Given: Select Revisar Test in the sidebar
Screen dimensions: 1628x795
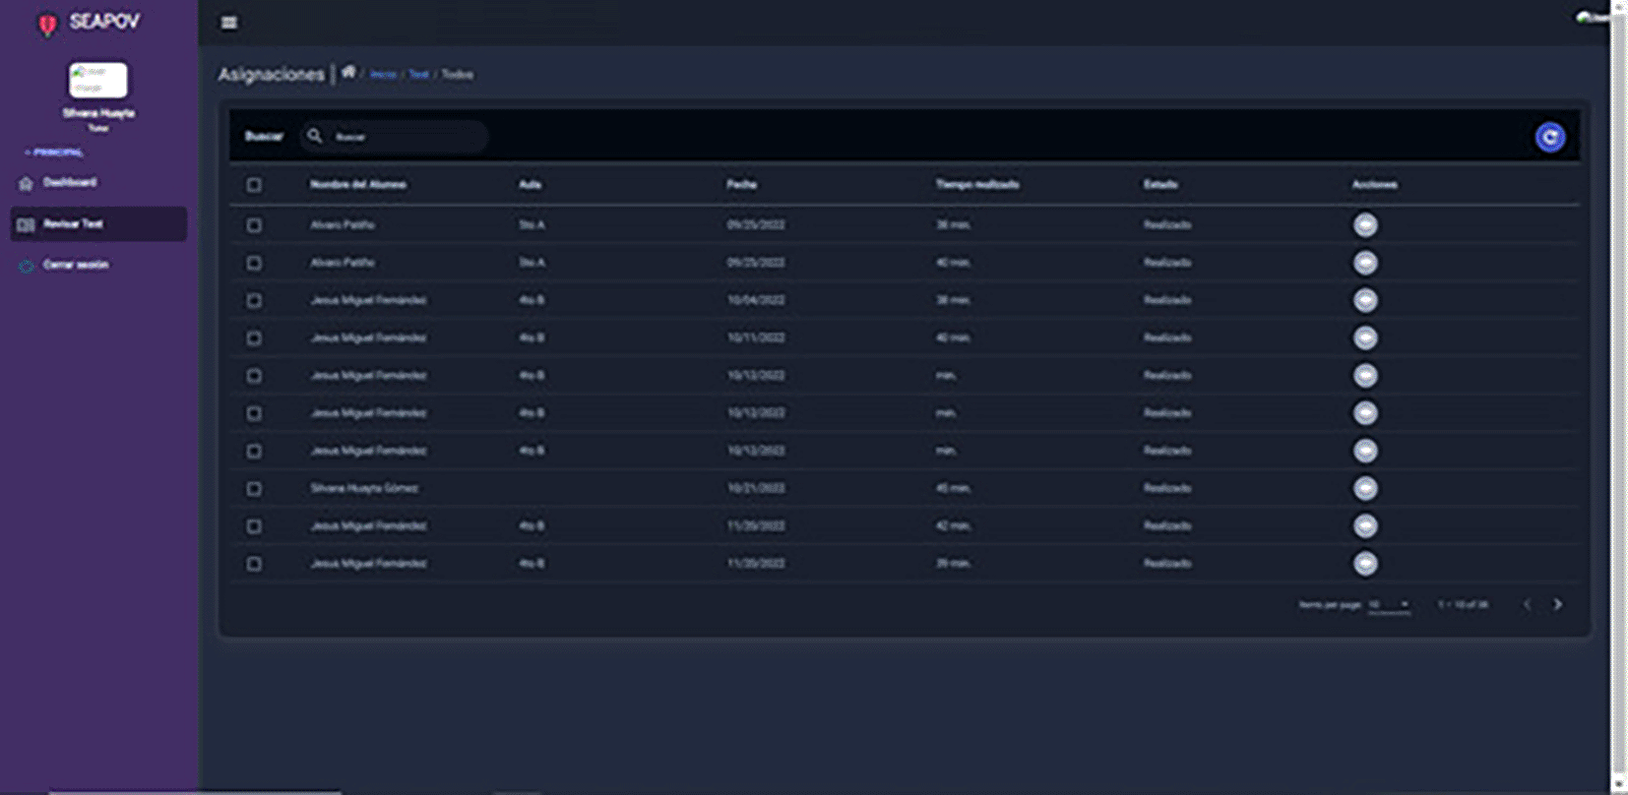Looking at the screenshot, I should [98, 224].
